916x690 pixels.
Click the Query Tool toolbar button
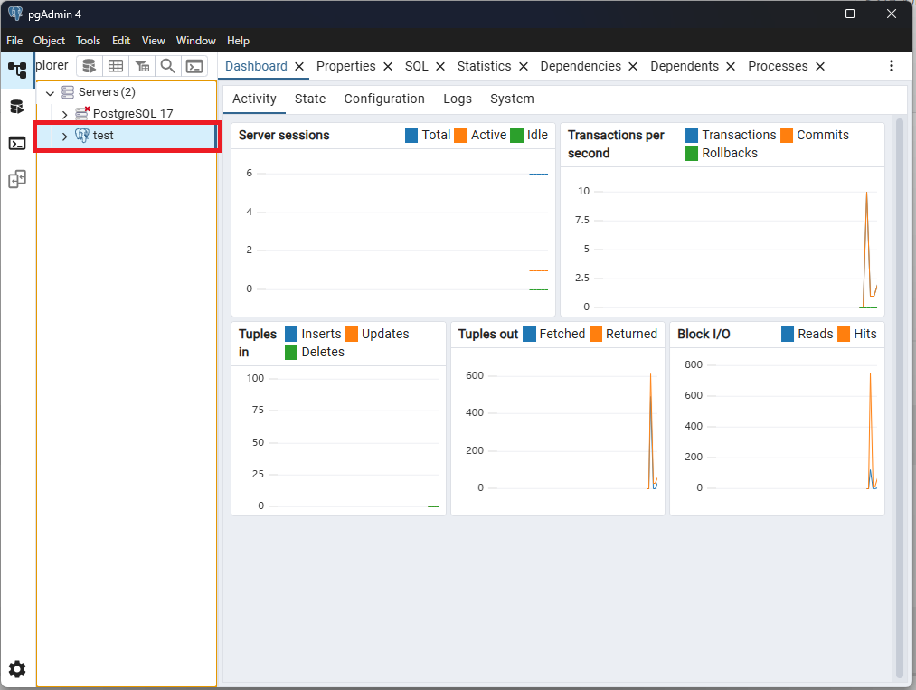(x=90, y=66)
